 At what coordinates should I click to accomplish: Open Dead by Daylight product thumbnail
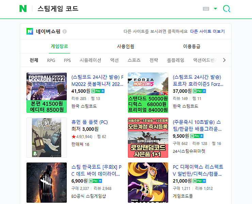point(47,183)
